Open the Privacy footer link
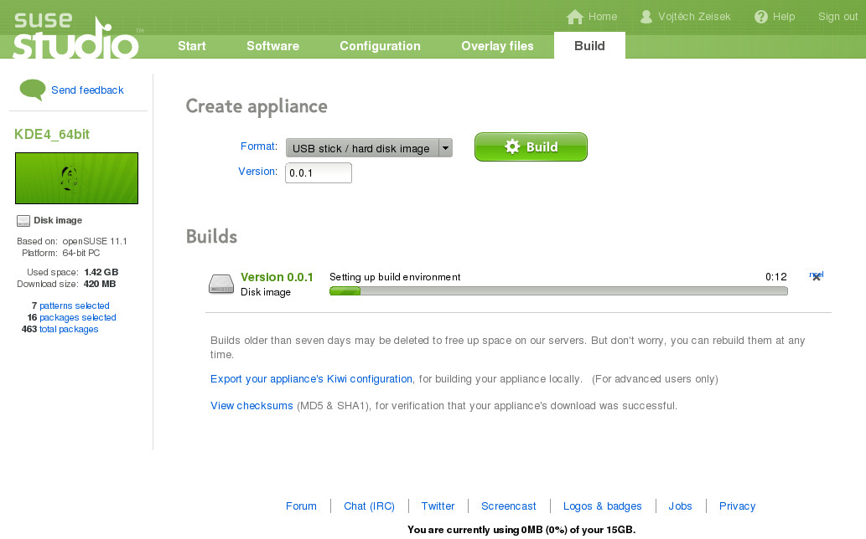 pos(737,506)
